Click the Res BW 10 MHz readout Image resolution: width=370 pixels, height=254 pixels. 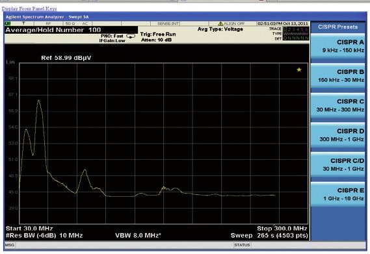point(44,235)
